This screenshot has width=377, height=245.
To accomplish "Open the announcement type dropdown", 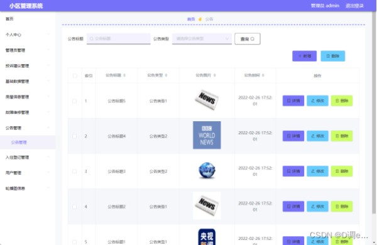I will click(202, 39).
